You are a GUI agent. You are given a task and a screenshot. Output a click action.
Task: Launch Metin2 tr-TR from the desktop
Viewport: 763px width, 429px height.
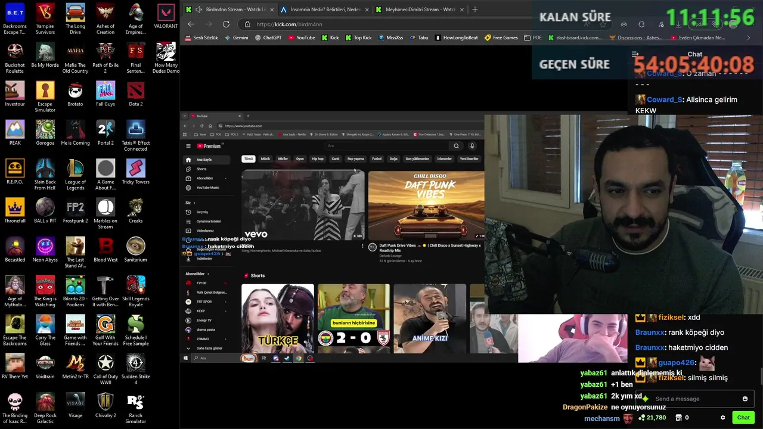[75, 366]
